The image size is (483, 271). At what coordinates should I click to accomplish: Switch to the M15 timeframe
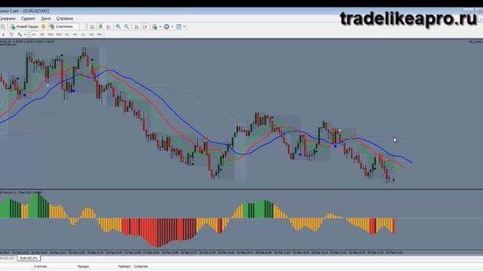click(51, 35)
